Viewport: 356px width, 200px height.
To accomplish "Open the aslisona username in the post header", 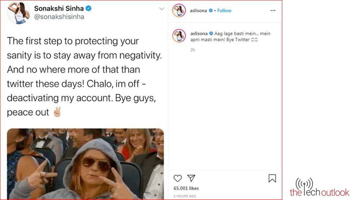I will [198, 10].
